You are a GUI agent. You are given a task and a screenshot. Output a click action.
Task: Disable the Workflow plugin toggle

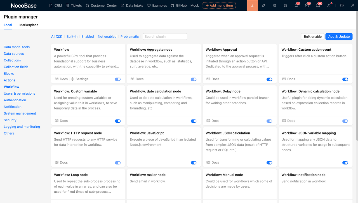click(117, 79)
